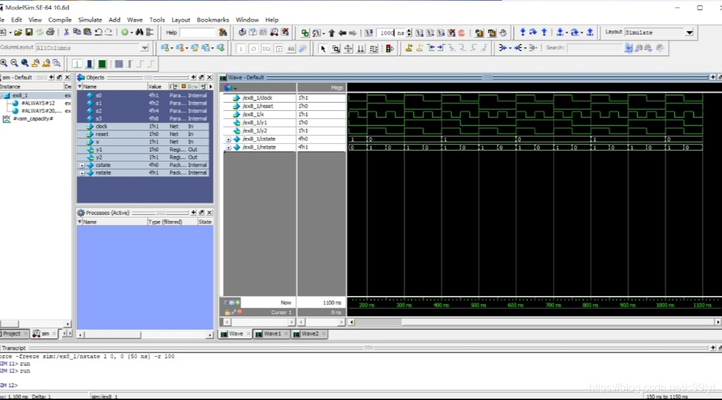
Task: Select the thin green line wave format icon
Action: tap(77, 64)
